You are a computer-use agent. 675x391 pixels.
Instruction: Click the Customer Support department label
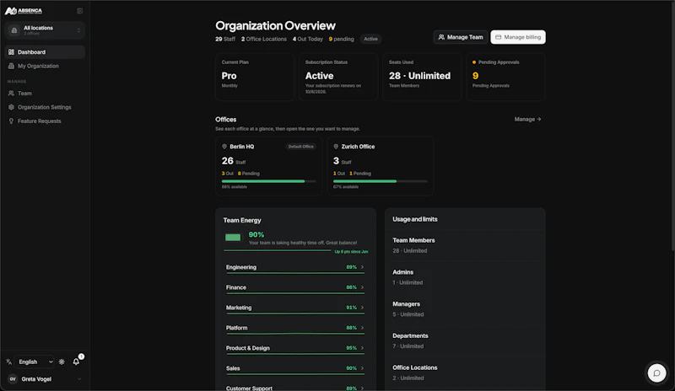tap(249, 388)
